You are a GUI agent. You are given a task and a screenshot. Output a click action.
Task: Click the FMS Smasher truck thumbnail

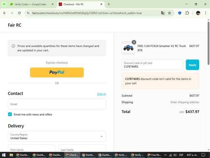click(128, 48)
